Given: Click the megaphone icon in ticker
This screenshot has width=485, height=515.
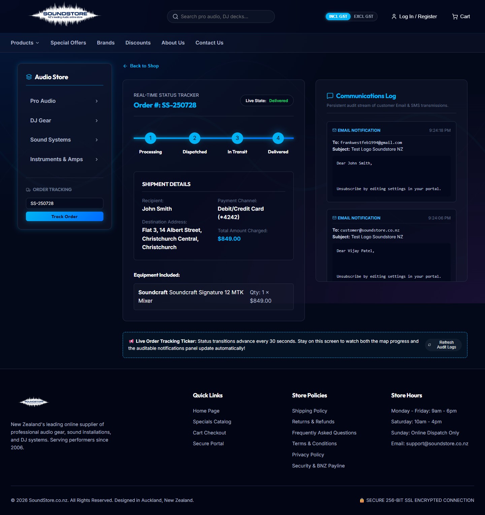Looking at the screenshot, I should pyautogui.click(x=131, y=341).
